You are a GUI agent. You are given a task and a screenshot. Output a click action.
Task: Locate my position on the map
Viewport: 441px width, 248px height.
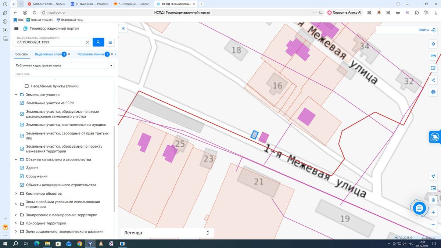(433, 176)
